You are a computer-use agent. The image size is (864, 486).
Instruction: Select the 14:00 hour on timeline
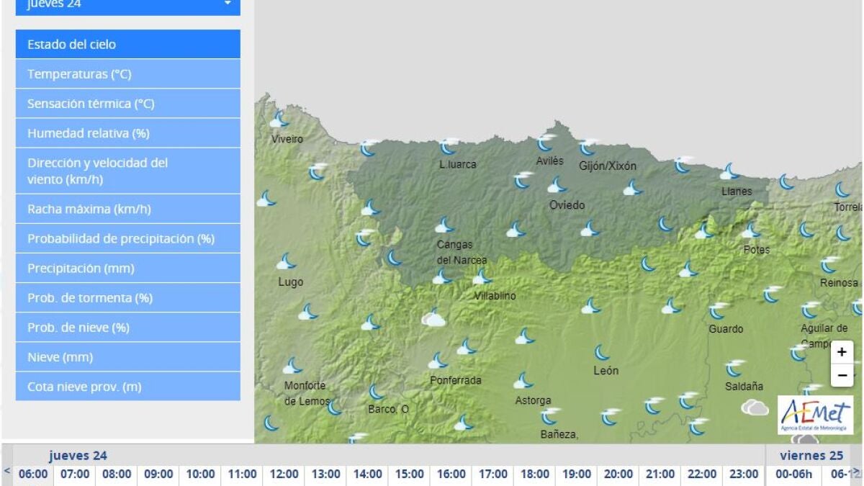(x=368, y=474)
